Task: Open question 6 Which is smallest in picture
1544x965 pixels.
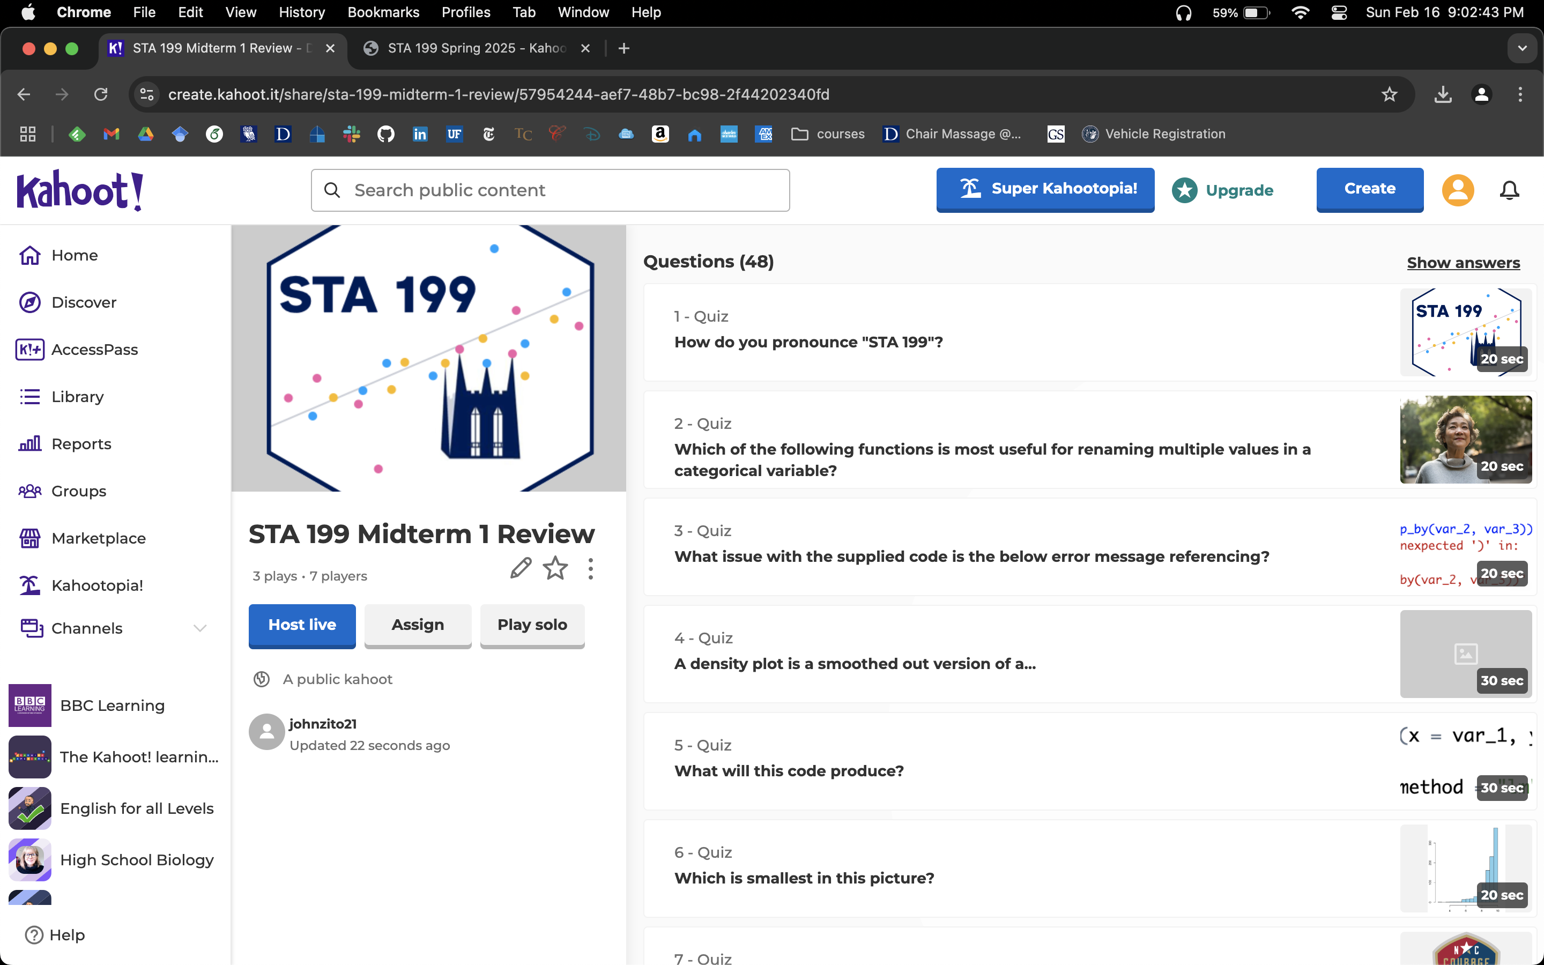Action: 1090,868
